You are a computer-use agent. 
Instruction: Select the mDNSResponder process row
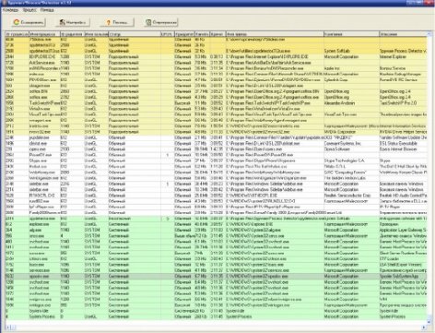click(x=216, y=68)
